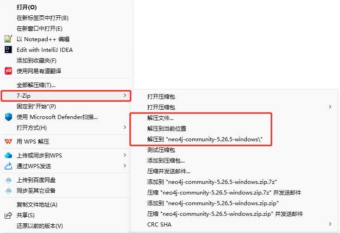Select 复制文件地址(A)
Screen dimensions: 340x233
pos(37,204)
